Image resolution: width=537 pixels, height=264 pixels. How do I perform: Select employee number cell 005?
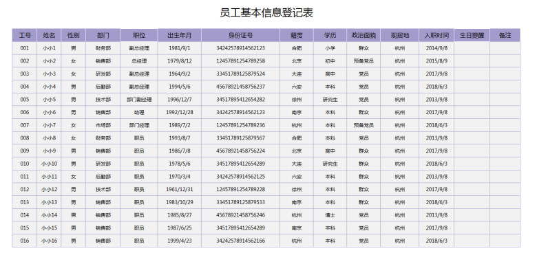(25, 100)
